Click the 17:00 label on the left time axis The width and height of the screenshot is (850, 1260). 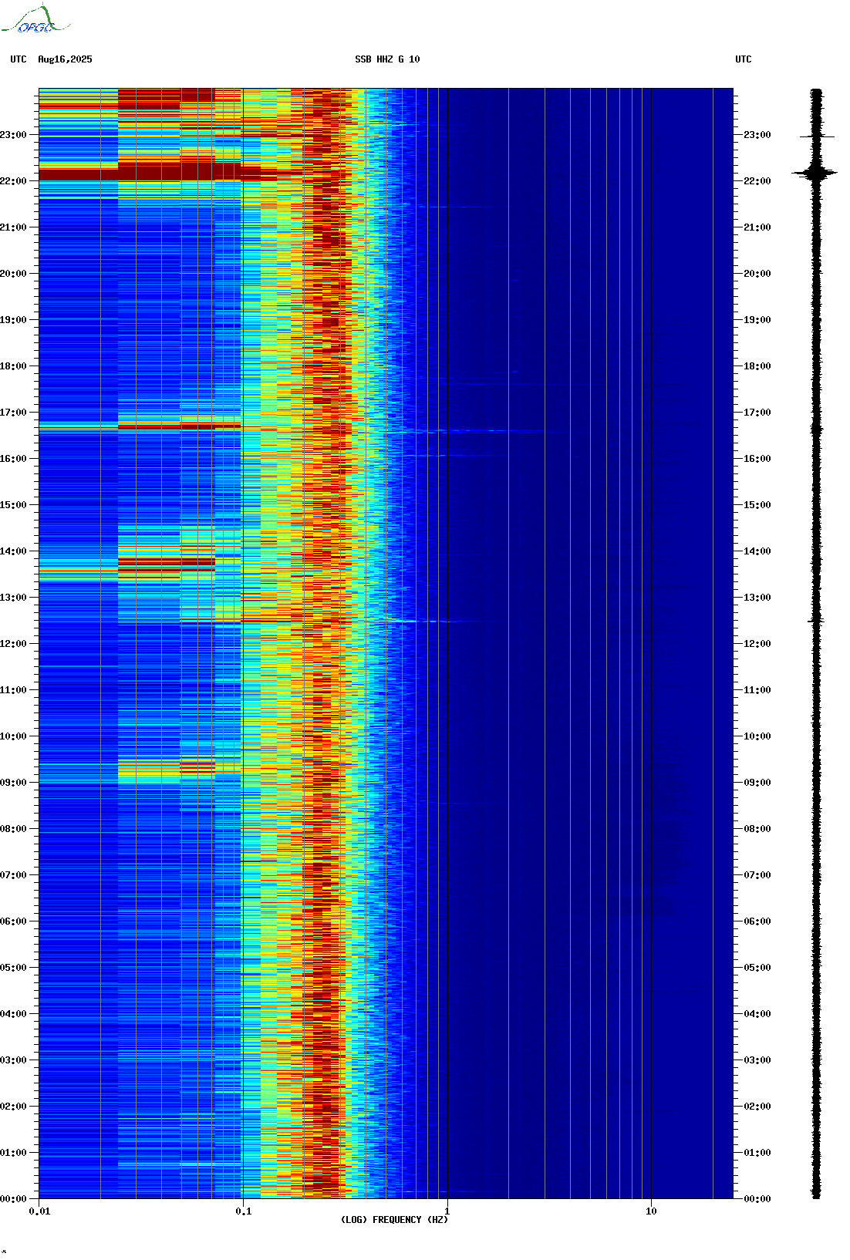click(x=13, y=413)
